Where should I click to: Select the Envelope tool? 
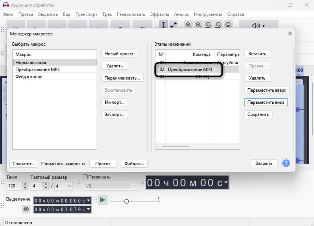(x=174, y=25)
